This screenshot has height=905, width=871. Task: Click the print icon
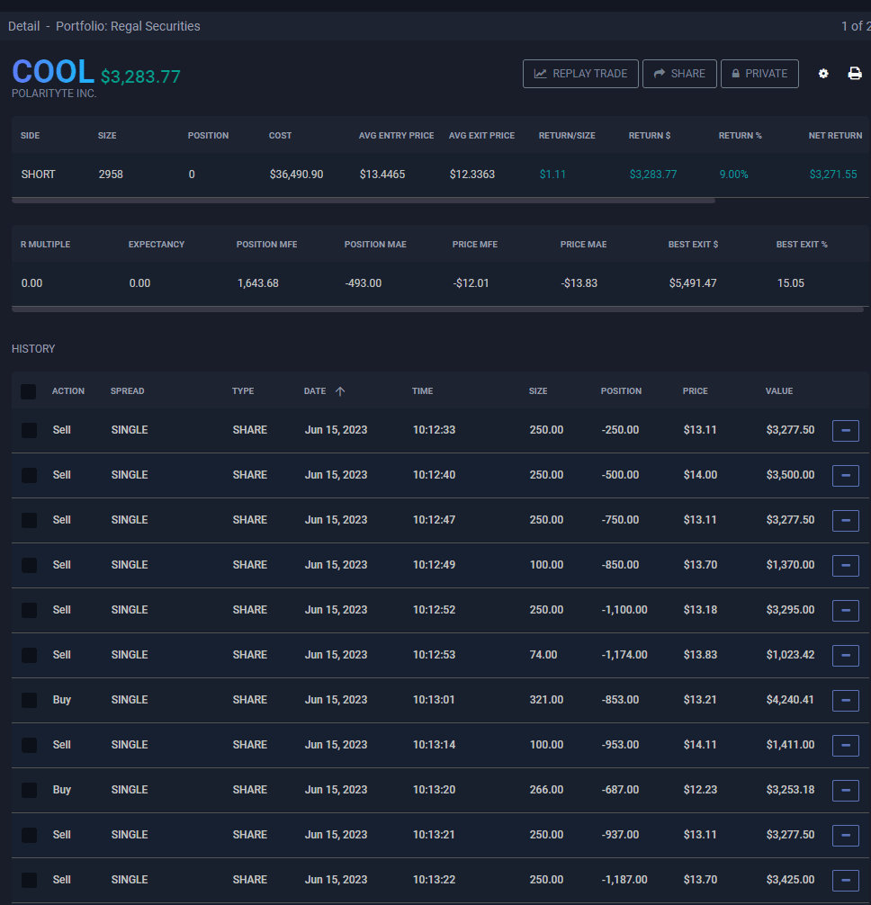(855, 74)
